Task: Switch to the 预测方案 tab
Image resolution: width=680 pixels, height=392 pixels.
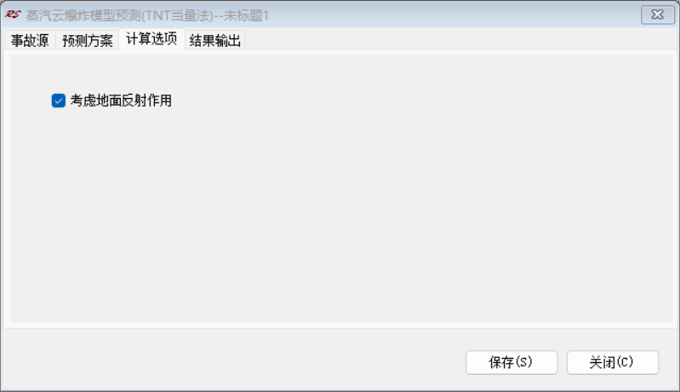Action: click(87, 40)
